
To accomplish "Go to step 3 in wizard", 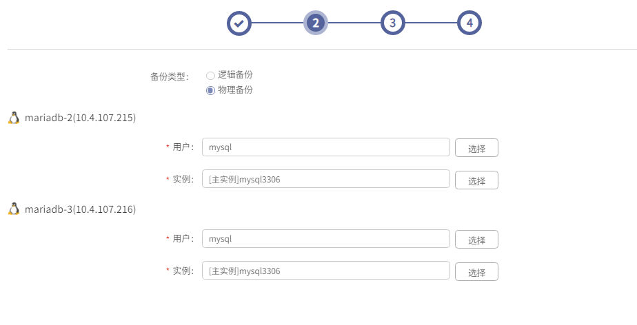I will click(392, 23).
